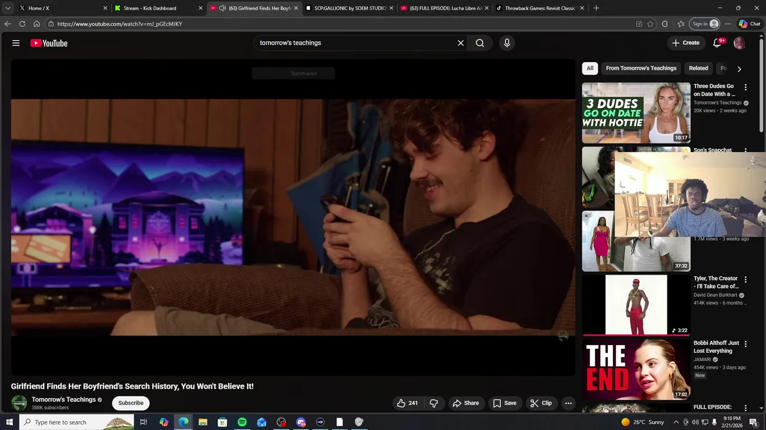The height and width of the screenshot is (430, 766).
Task: Open browser extensions puzzle icon
Action: tap(665, 24)
